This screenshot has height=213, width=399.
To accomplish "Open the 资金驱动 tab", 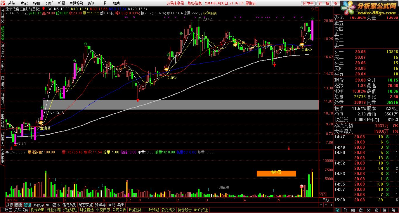I will point(70,210).
